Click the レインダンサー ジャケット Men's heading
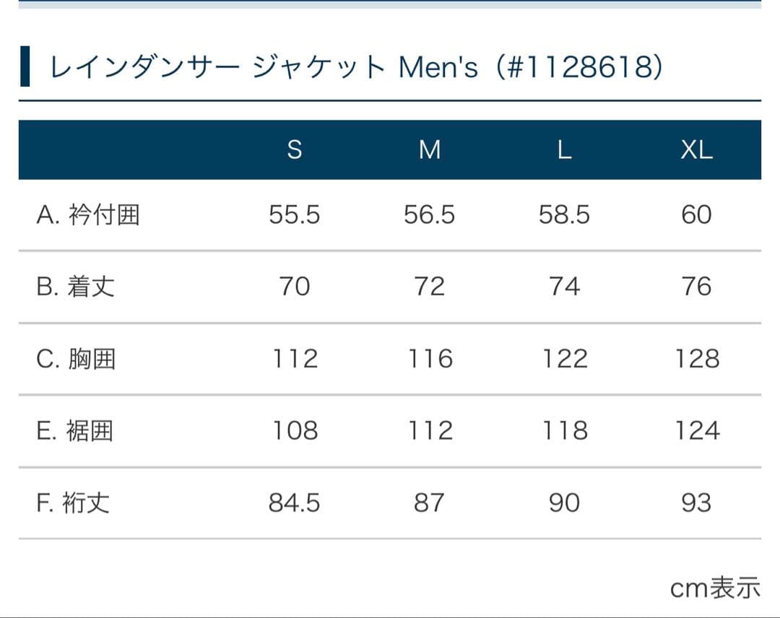 click(x=355, y=67)
